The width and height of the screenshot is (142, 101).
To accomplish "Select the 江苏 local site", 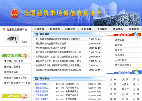I will click(113, 94).
